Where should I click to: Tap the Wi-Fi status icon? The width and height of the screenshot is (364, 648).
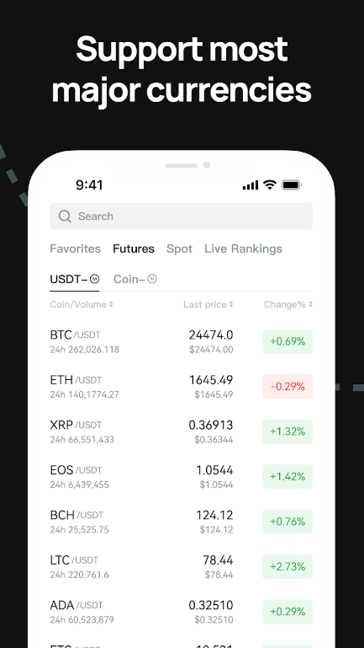coord(270,185)
